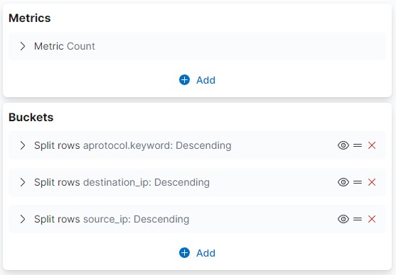Image resolution: width=396 pixels, height=275 pixels.
Task: Grab the reorder handle for aprotocol.keyword bucket
Action: 358,145
